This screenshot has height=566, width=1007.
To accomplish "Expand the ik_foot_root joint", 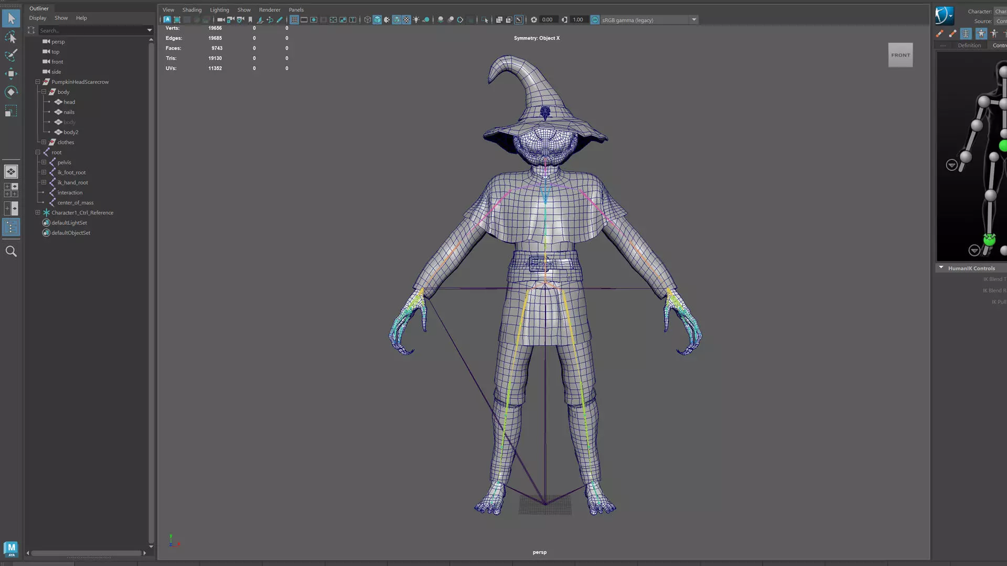I will pos(44,172).
